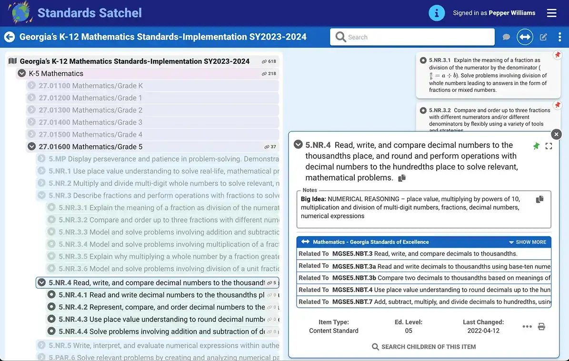Unpin the 5.NR.3.2 card
The image size is (569, 361).
pos(557,105)
